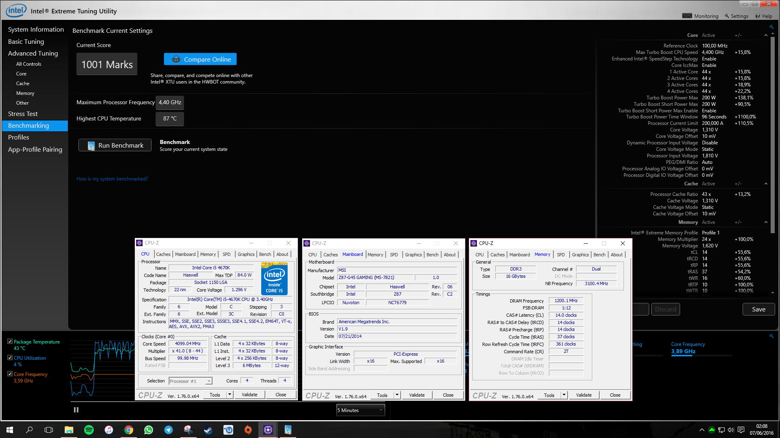This screenshot has height=438, width=780.
Task: Open iTunes from the taskbar
Action: 108,430
